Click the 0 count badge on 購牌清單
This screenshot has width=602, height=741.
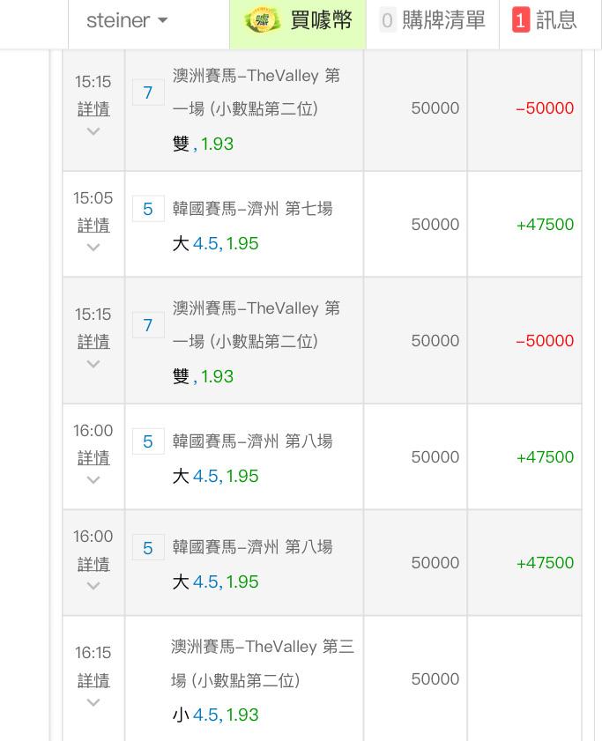pos(387,20)
